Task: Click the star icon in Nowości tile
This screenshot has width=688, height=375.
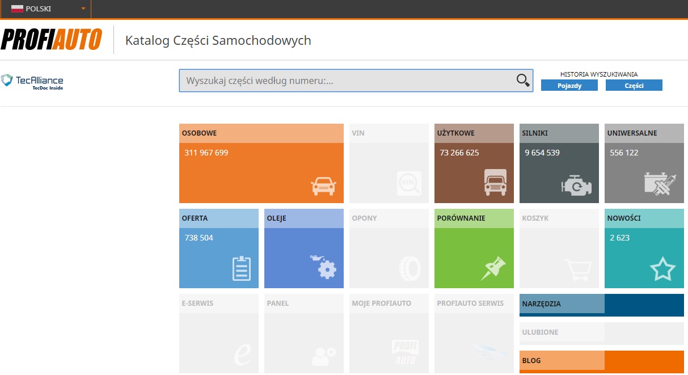Action: pos(662,269)
